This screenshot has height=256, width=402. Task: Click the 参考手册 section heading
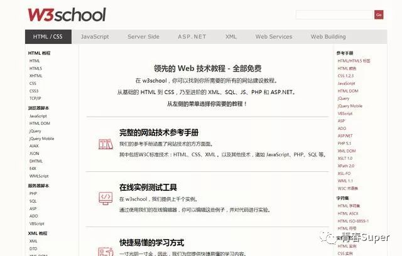point(345,53)
